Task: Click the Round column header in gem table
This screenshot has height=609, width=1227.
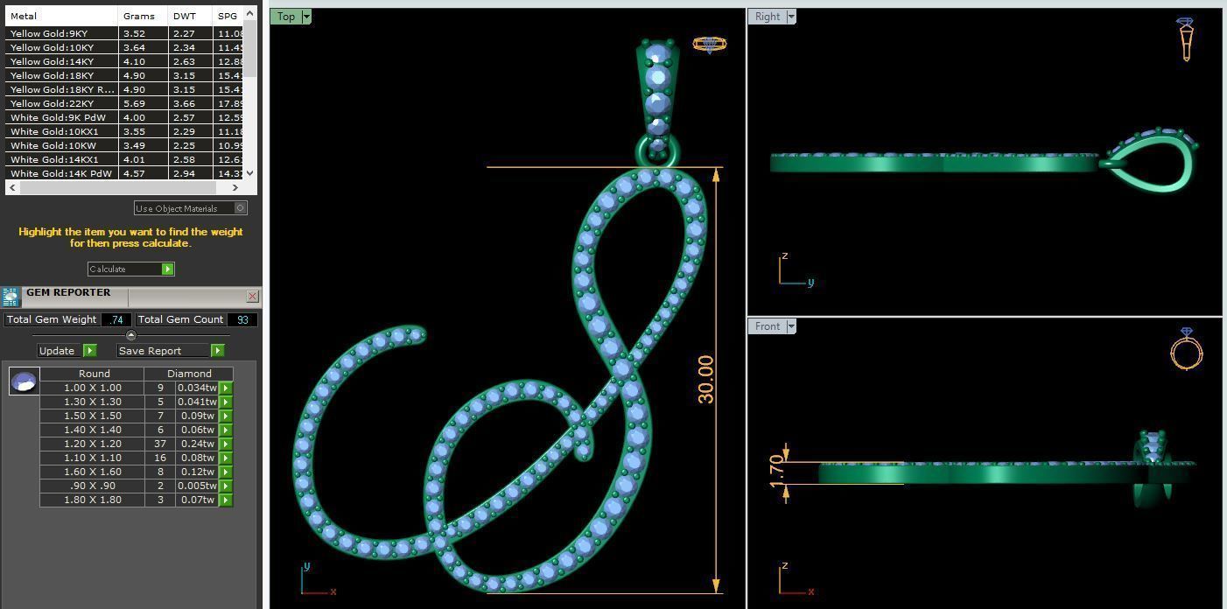Action: [x=94, y=374]
